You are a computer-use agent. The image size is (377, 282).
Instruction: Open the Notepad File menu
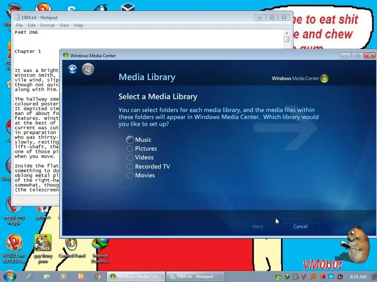[x=20, y=25]
